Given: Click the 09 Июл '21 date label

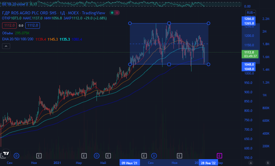Looking at the screenshot, I should click(x=130, y=163).
